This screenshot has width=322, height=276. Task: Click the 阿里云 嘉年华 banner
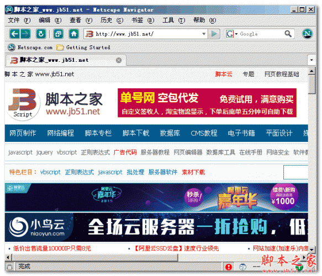[156, 197]
